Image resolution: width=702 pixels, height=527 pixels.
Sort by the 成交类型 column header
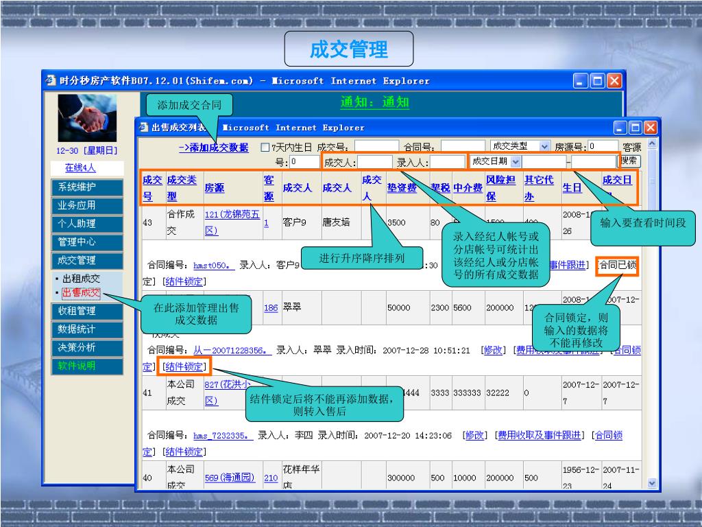point(182,188)
